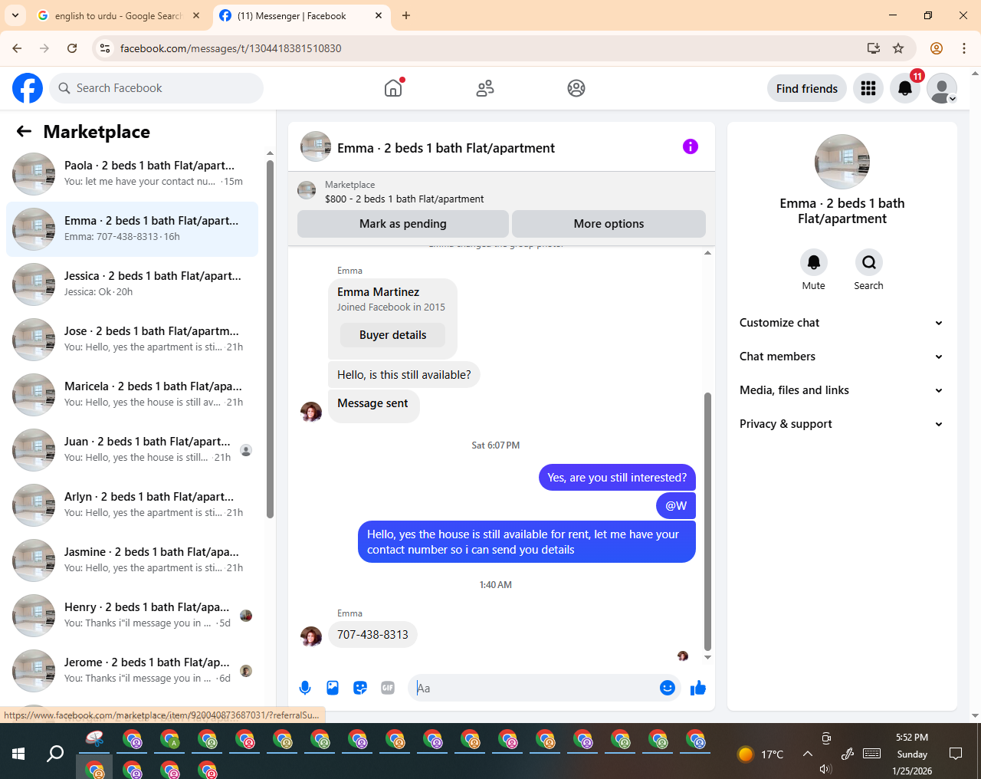
Task: Open the Facebook menu grid icon
Action: (868, 88)
